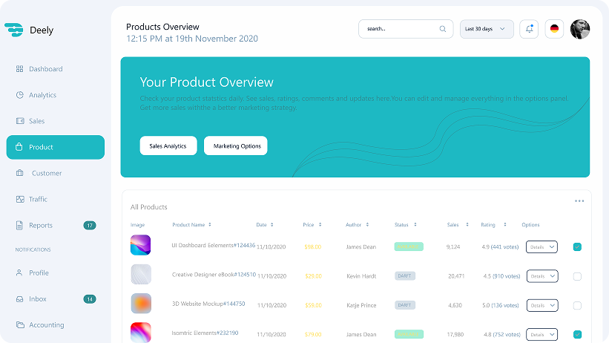Click the Deely logo icon

[x=13, y=30]
